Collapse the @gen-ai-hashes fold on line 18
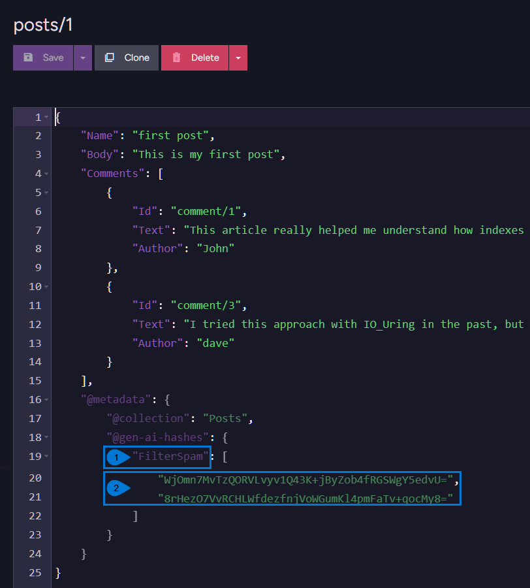Screen dimensions: 530x588 click(x=46, y=437)
